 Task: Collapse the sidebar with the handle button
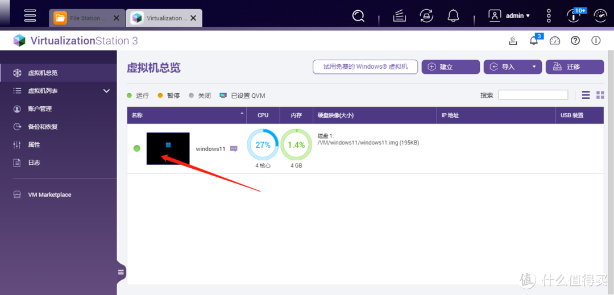[x=121, y=272]
